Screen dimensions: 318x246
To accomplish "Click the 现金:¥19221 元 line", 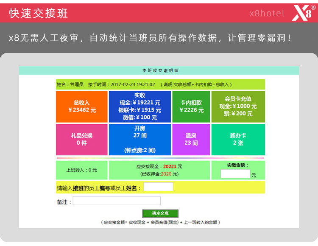I will coord(140,103).
